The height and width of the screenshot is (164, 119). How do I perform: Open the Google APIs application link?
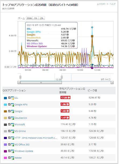point(21,105)
